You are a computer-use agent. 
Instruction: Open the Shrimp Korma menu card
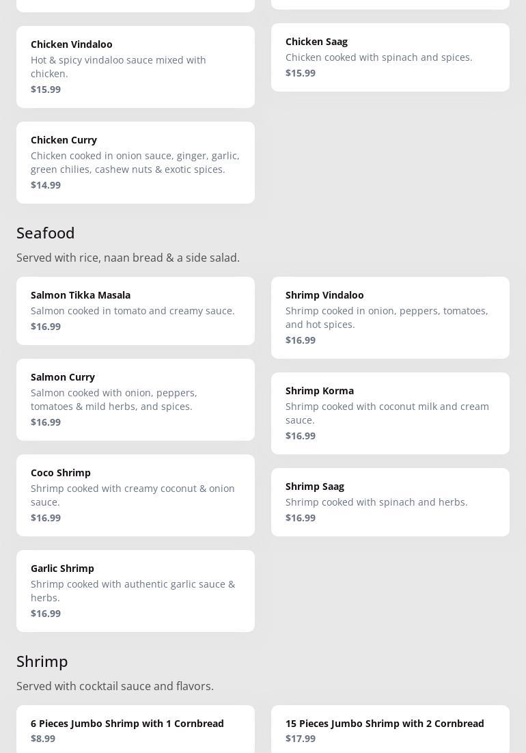pos(390,413)
